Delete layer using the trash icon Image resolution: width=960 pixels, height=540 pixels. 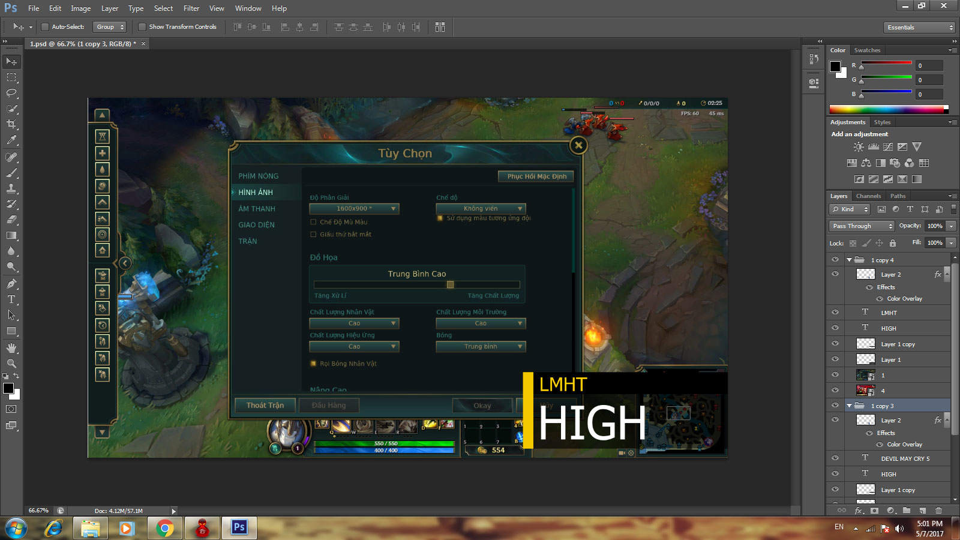pos(938,511)
